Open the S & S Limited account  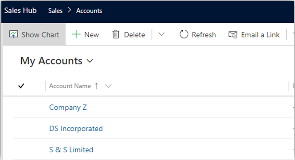pos(71,149)
